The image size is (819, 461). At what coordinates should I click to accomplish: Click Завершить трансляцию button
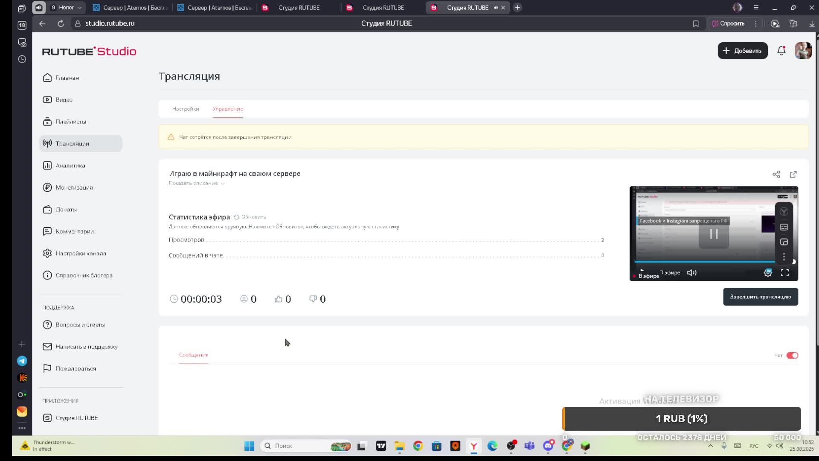pos(760,297)
